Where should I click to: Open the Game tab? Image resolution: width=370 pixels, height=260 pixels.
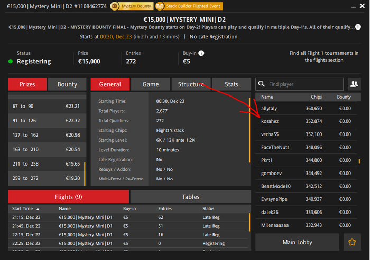[x=151, y=84]
